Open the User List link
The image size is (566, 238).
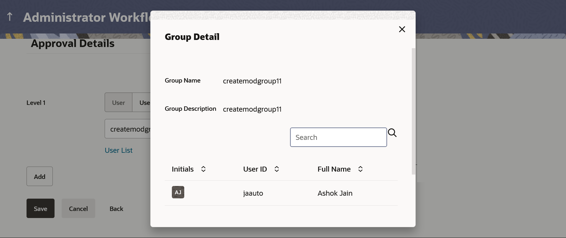[x=119, y=150]
